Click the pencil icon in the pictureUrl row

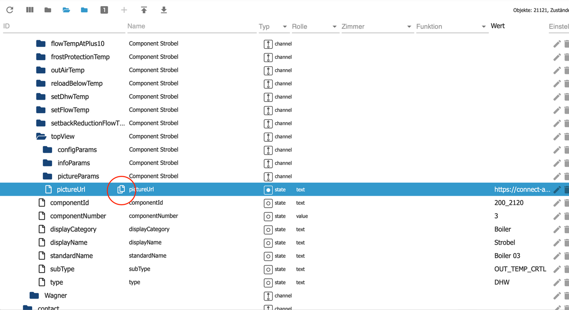[x=557, y=190]
